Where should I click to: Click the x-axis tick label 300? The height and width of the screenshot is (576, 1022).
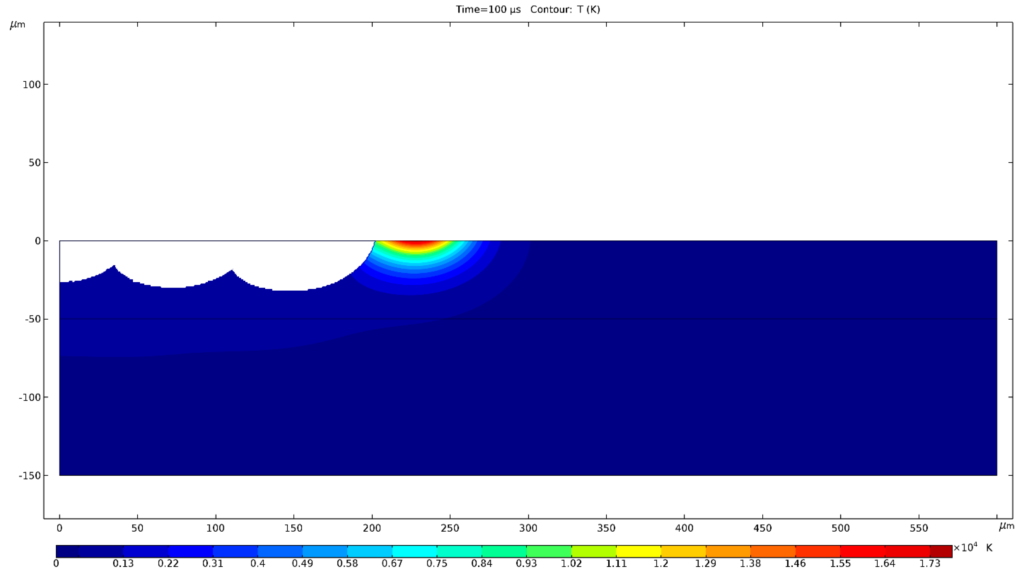(x=528, y=528)
